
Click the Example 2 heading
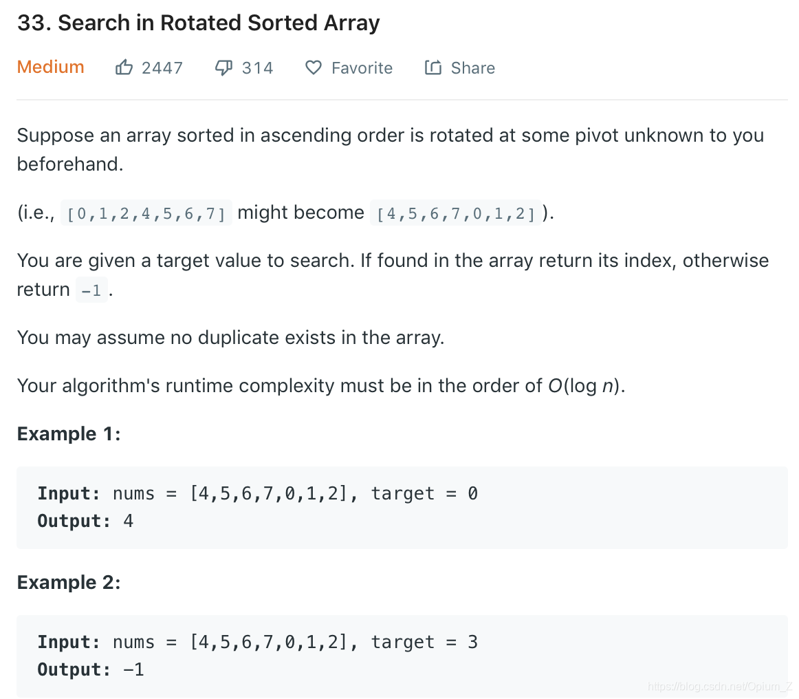(69, 582)
